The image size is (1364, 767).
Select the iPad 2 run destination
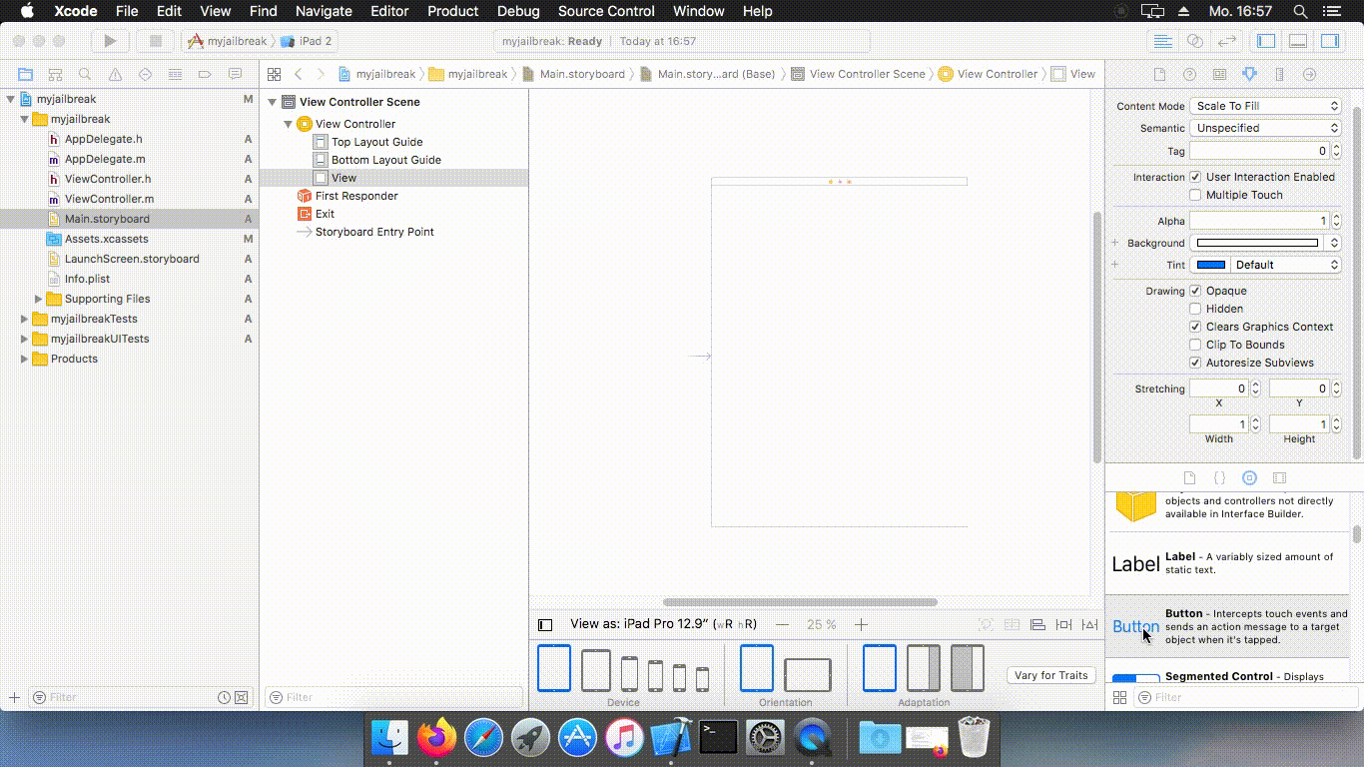pos(307,41)
